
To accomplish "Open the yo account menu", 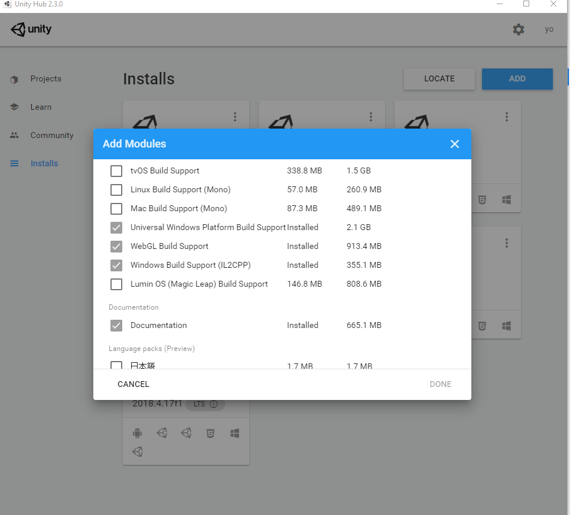I will pos(549,29).
